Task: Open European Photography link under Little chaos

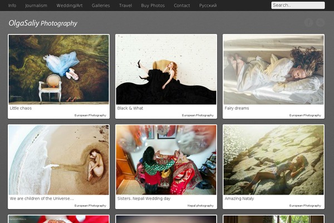Action: [x=90, y=115]
